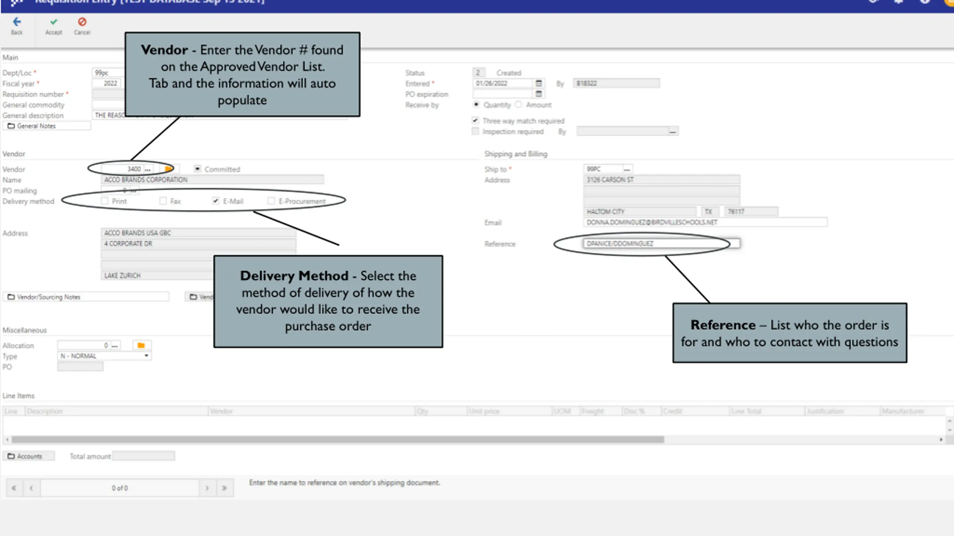Select the Amount receive-by radio button
The height and width of the screenshot is (536, 954).
pyautogui.click(x=518, y=105)
